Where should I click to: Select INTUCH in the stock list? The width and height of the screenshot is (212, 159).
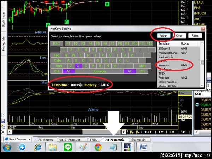[200, 13]
